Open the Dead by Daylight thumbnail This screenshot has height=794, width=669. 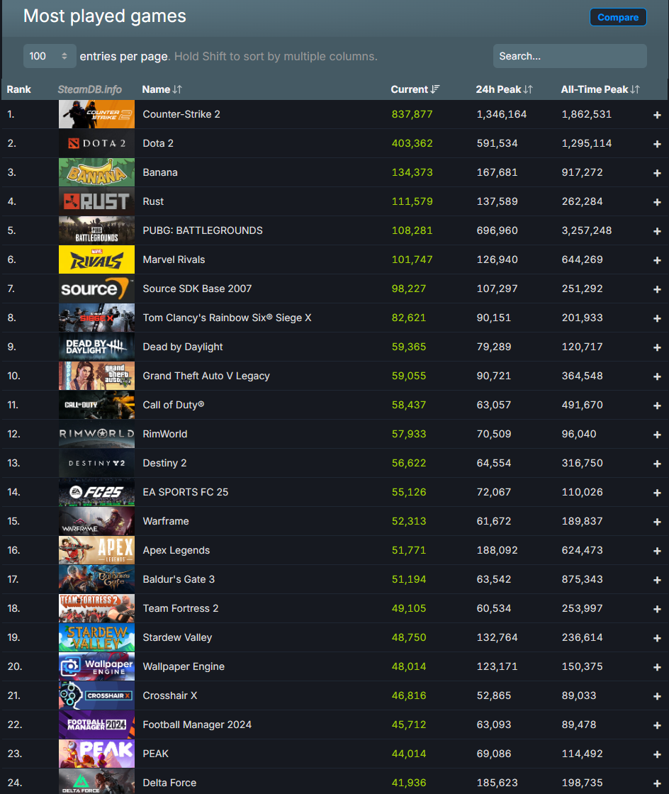[x=96, y=347]
